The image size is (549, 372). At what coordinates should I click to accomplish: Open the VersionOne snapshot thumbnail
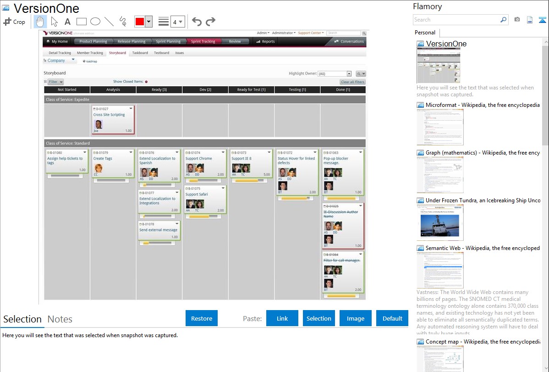tap(439, 66)
